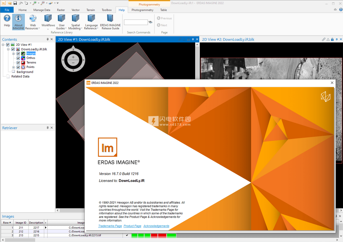Toggle the Points layer checkbox

coord(18,67)
